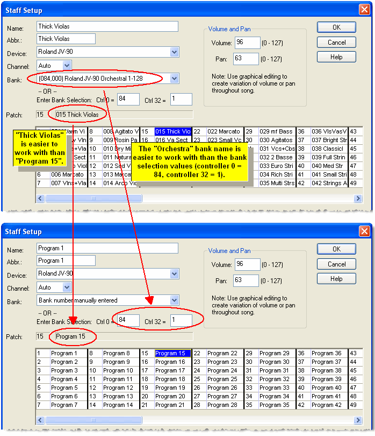Select Program 22 in the patch list
Viewport: 375px width, 436px height.
click(x=222, y=354)
